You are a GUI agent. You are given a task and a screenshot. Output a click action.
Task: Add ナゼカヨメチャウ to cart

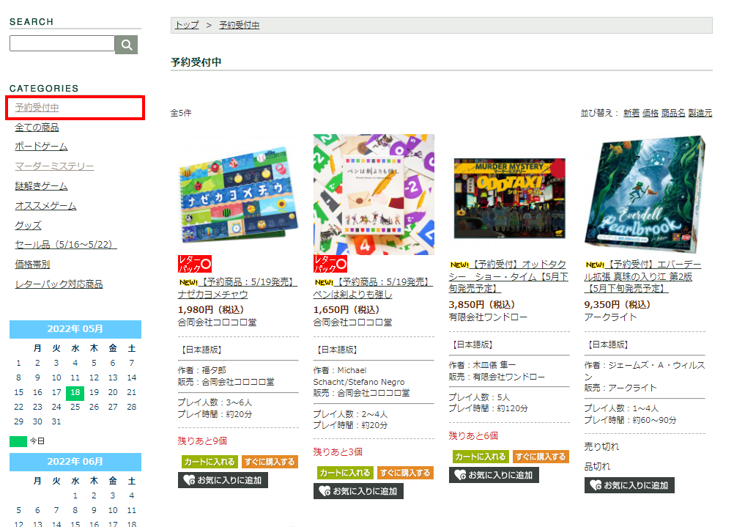[x=210, y=462]
